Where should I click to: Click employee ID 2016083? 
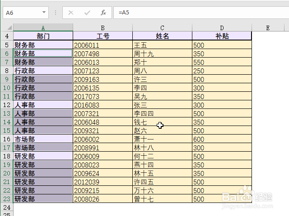87,105
